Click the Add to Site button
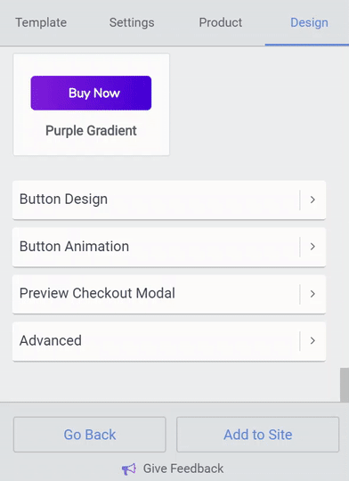The height and width of the screenshot is (481, 349). (x=258, y=435)
